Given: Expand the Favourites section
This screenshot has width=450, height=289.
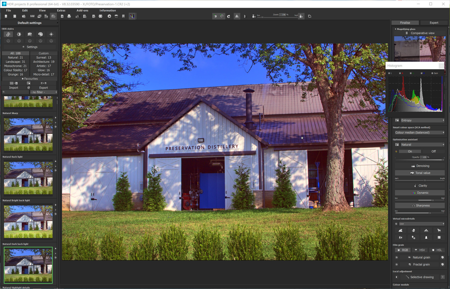Looking at the screenshot, I should coord(30,79).
